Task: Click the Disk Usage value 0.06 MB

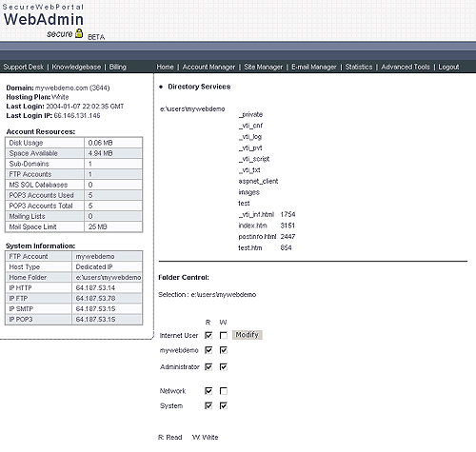Action: tap(100, 143)
